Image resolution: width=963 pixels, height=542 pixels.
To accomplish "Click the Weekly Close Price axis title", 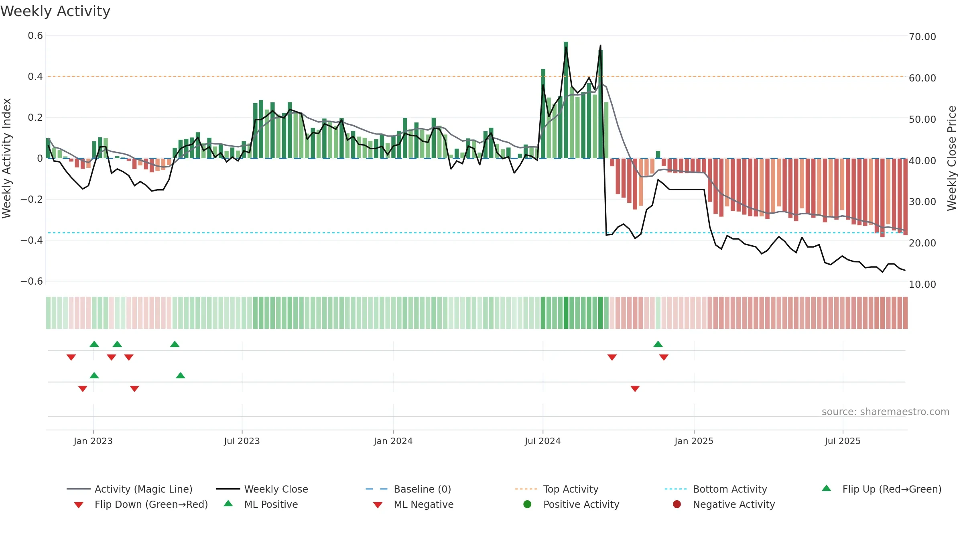I will pyautogui.click(x=952, y=158).
